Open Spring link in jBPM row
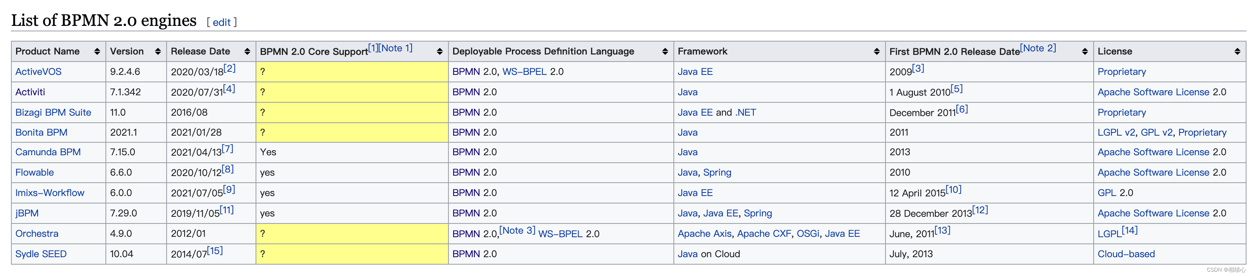Screen dimensions: 1252x276 tap(758, 213)
